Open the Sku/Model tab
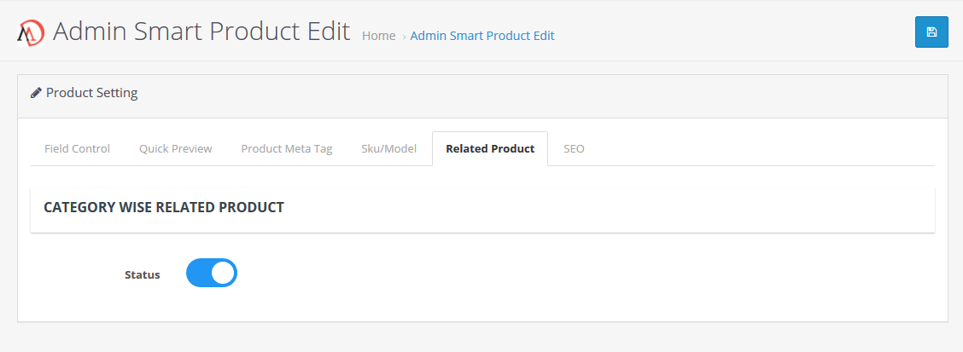This screenshot has width=963, height=352. [388, 148]
